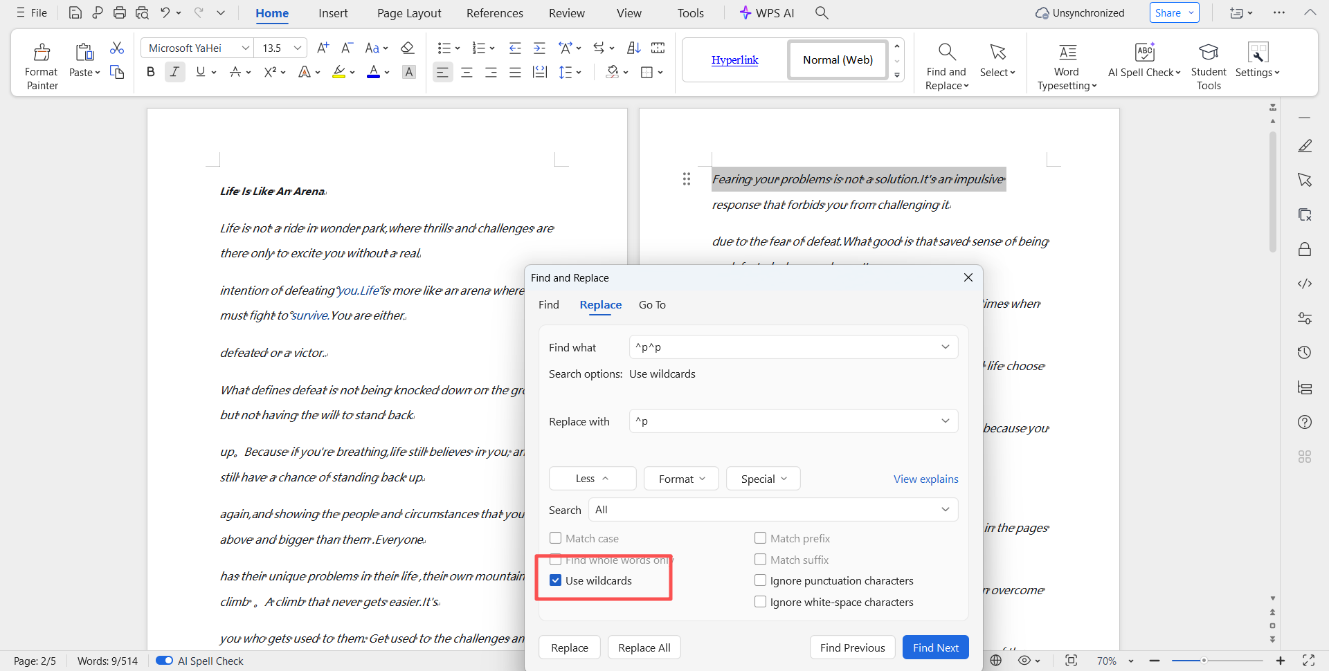Open the Special characters dropdown
1329x671 pixels.
[763, 479]
